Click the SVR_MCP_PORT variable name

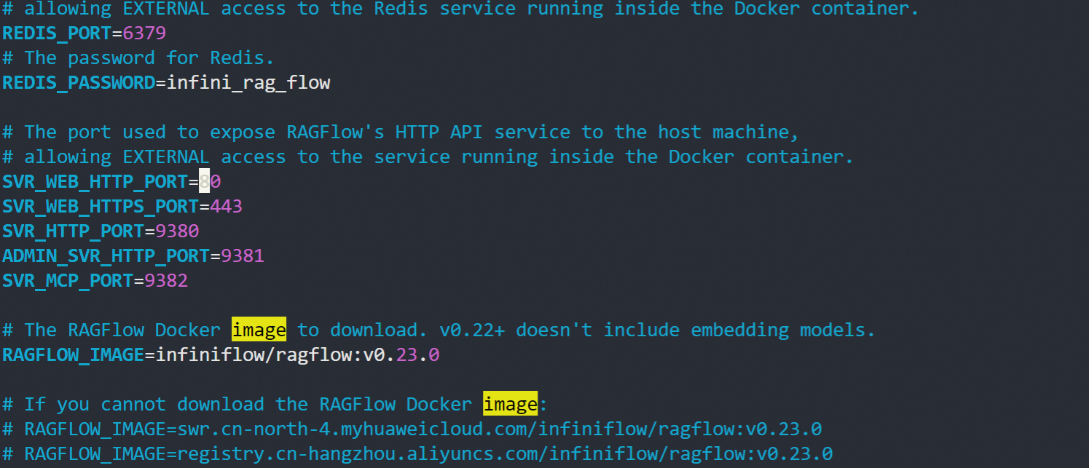click(x=68, y=281)
